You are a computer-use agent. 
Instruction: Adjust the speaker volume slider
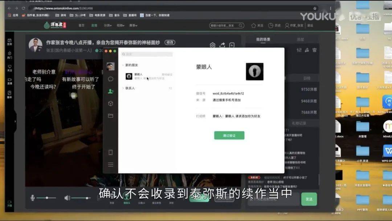coord(81,198)
